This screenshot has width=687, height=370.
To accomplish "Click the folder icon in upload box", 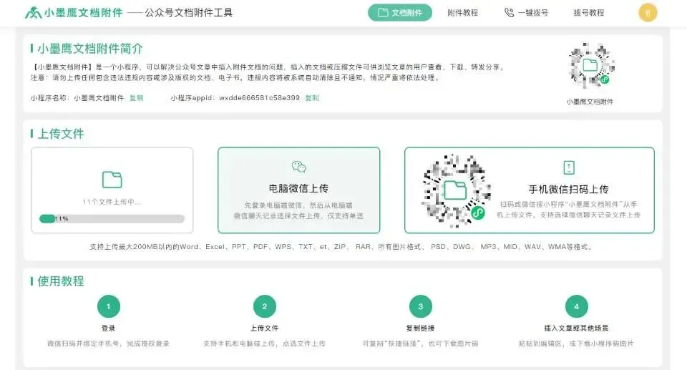I will [112, 180].
